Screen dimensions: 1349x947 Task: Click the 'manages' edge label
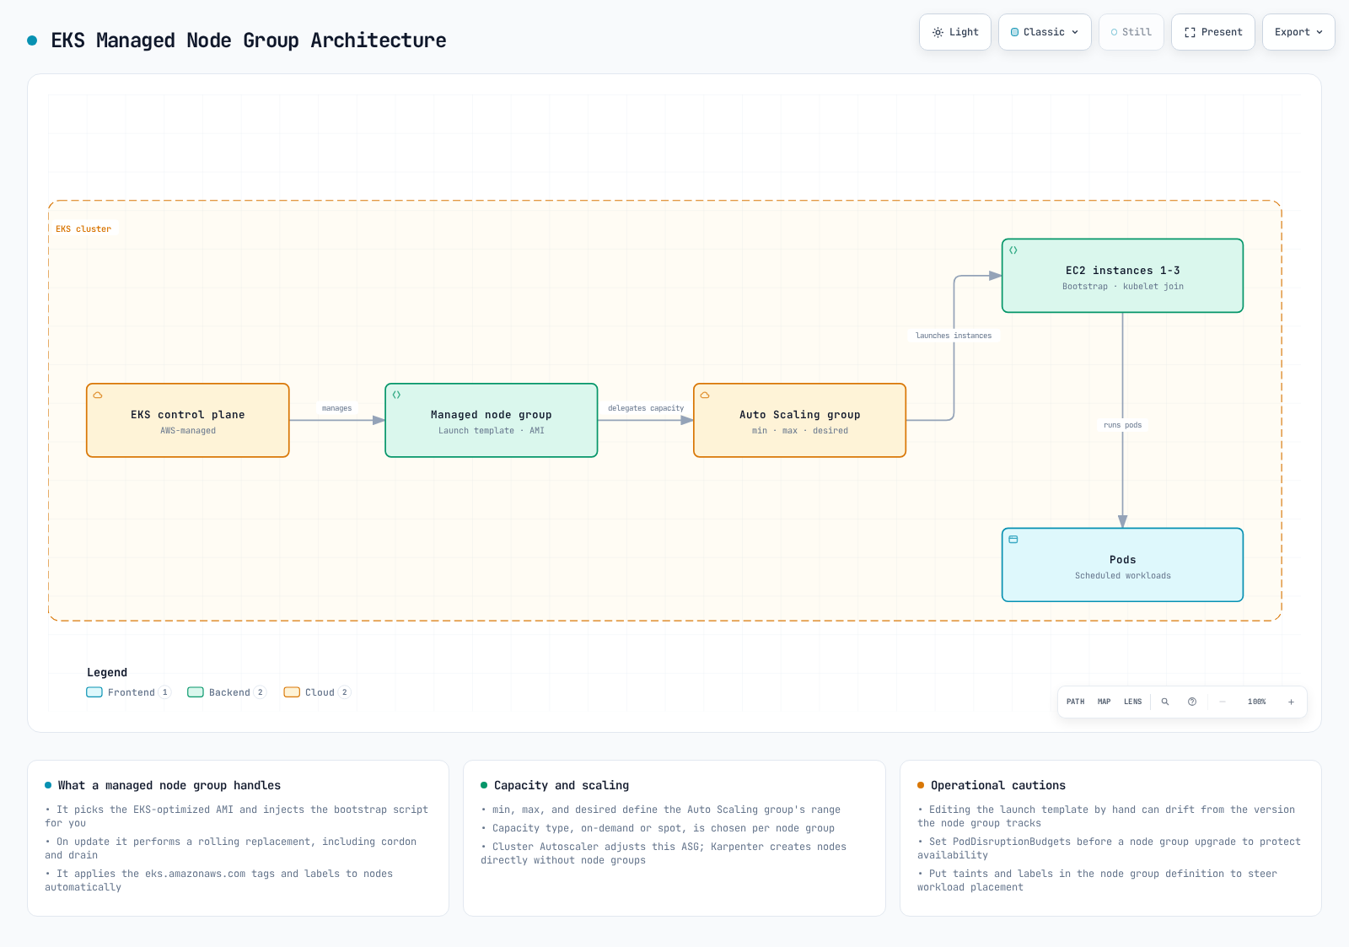(336, 408)
